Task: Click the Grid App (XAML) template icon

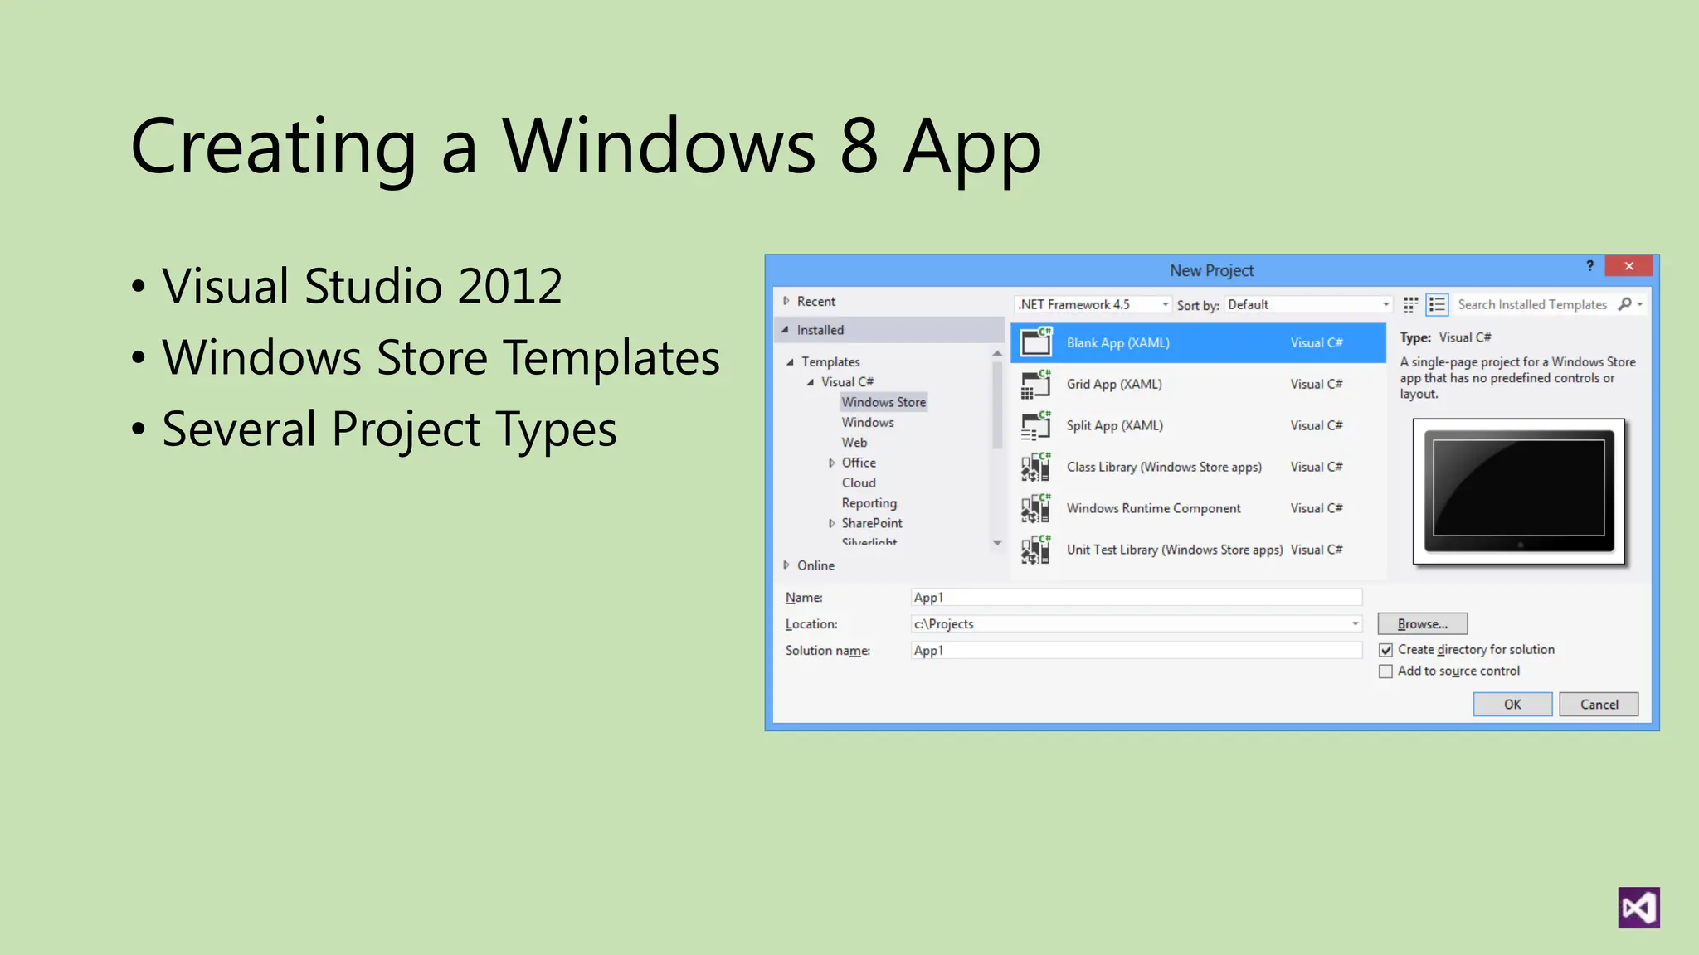Action: [x=1035, y=384]
